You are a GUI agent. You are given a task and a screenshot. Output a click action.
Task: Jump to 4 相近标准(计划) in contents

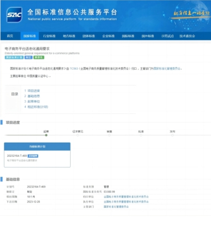tap(36, 107)
